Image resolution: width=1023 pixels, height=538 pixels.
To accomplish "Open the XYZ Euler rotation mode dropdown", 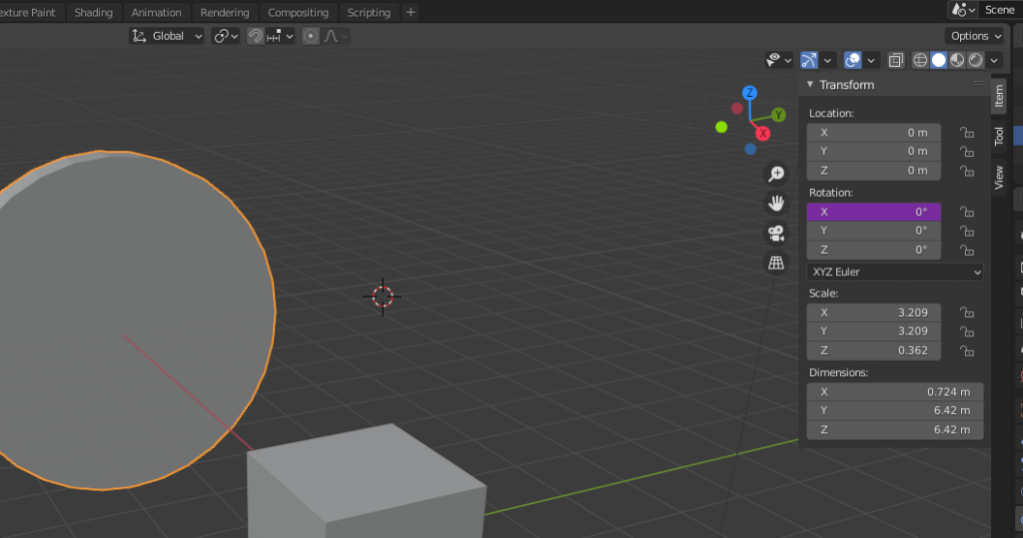I will point(894,271).
